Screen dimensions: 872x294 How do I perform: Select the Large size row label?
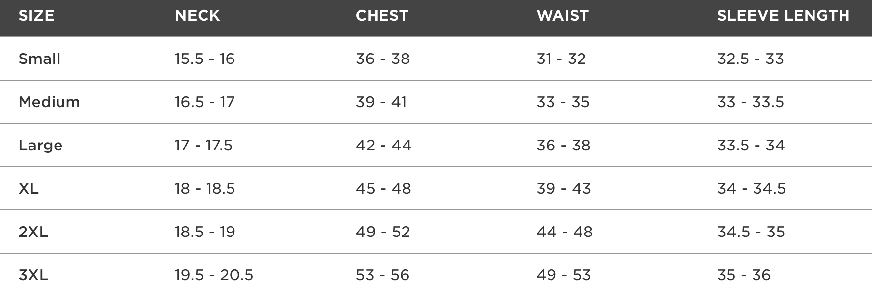click(40, 146)
